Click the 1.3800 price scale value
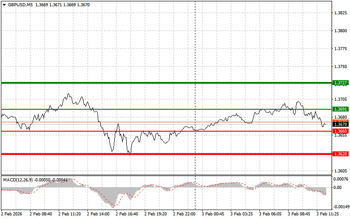 (341, 31)
